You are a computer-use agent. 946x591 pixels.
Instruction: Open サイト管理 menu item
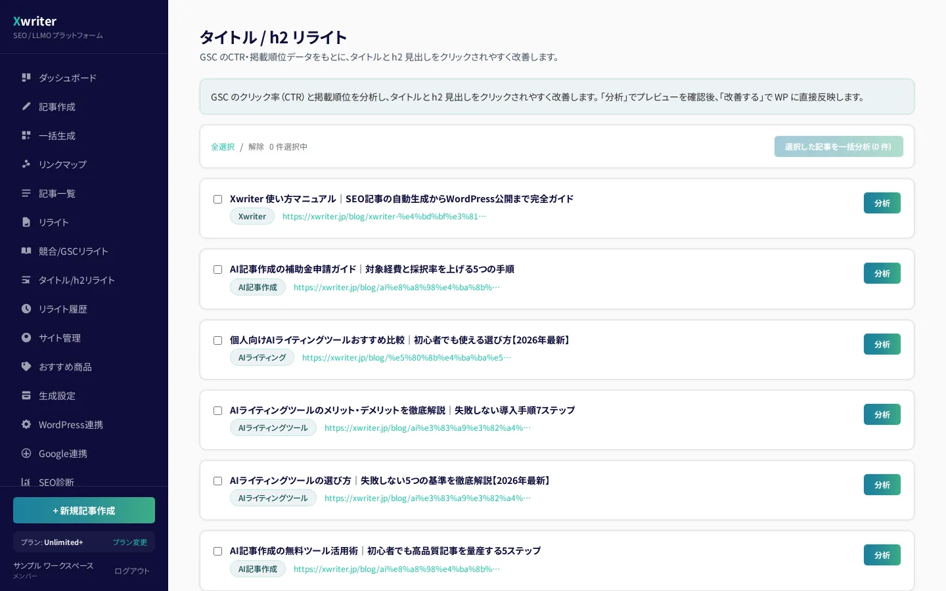84,338
